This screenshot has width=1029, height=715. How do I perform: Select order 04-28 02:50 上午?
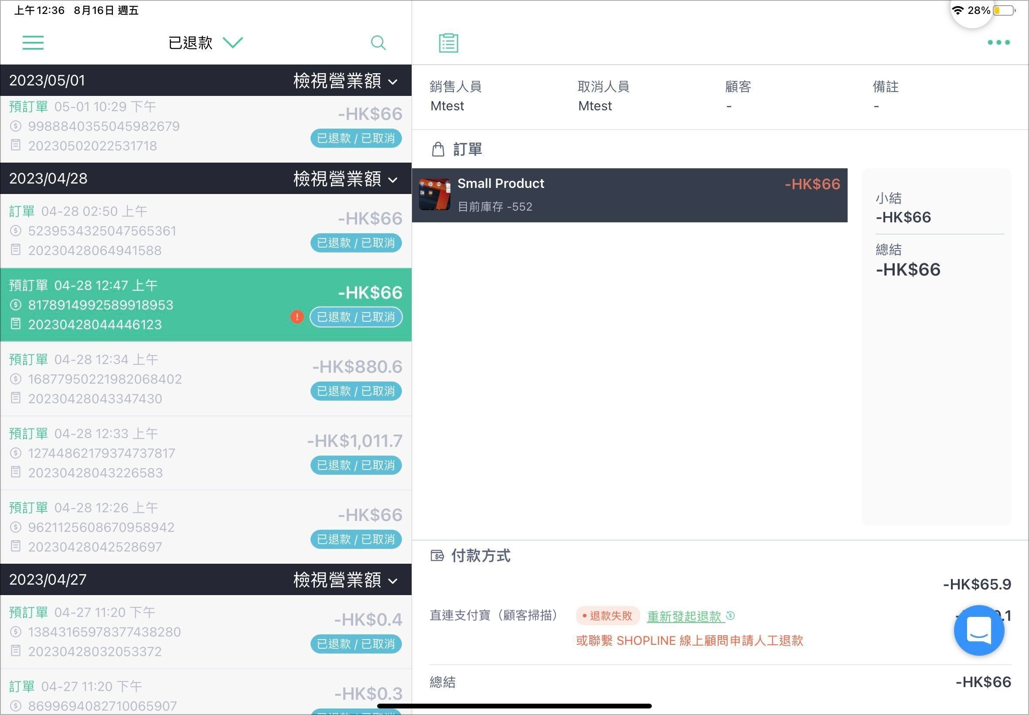tap(206, 231)
